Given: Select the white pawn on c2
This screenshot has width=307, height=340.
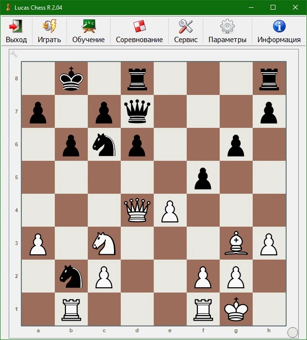Looking at the screenshot, I should [x=104, y=278].
